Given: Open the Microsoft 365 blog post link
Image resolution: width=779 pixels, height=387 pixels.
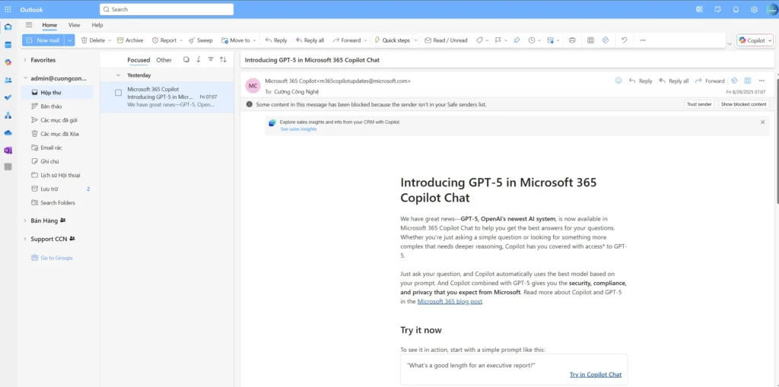Looking at the screenshot, I should click(x=450, y=301).
